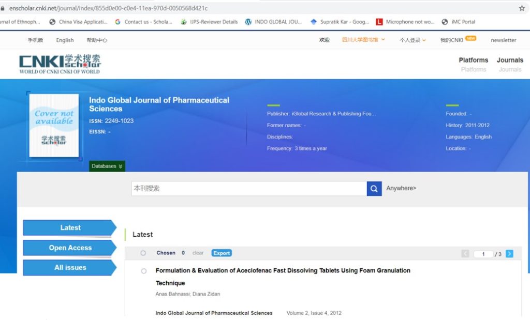Click the History 2011-2012 text

[x=467, y=125]
